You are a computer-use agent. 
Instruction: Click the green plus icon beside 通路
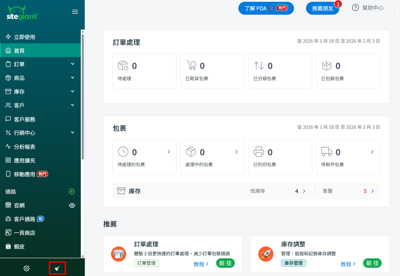coord(72,192)
